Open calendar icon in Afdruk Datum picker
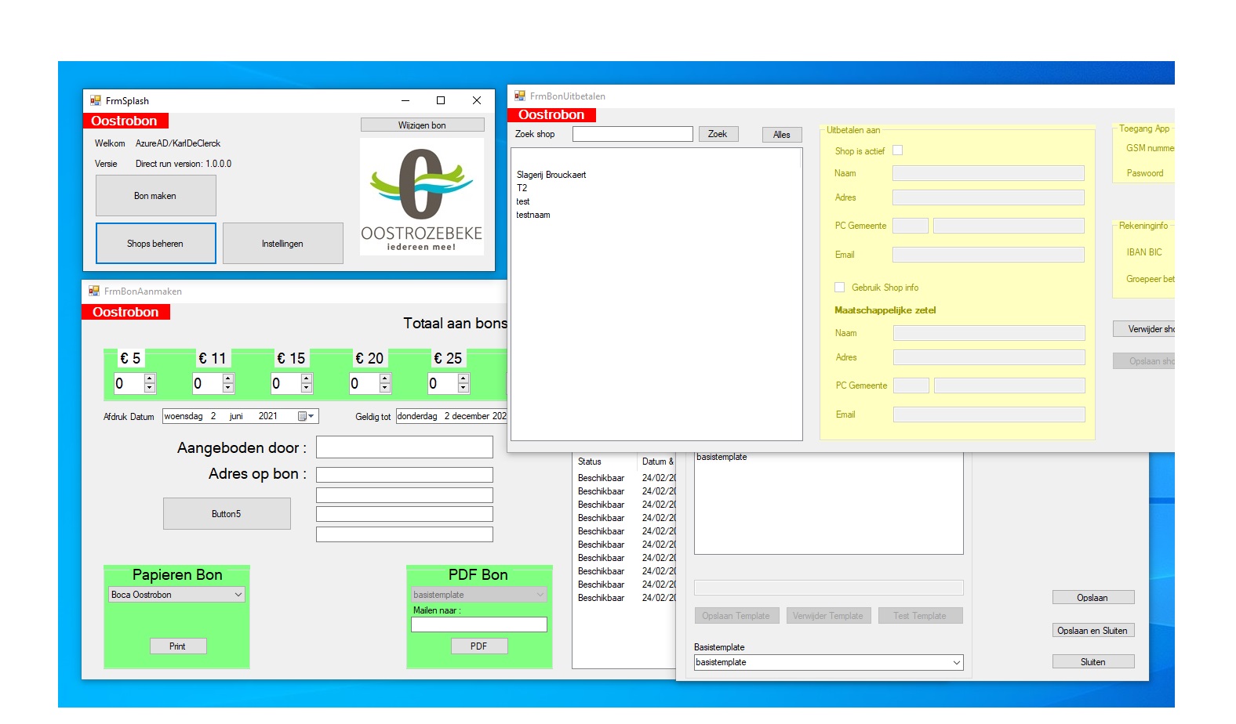Image resolution: width=1236 pixels, height=724 pixels. [303, 416]
